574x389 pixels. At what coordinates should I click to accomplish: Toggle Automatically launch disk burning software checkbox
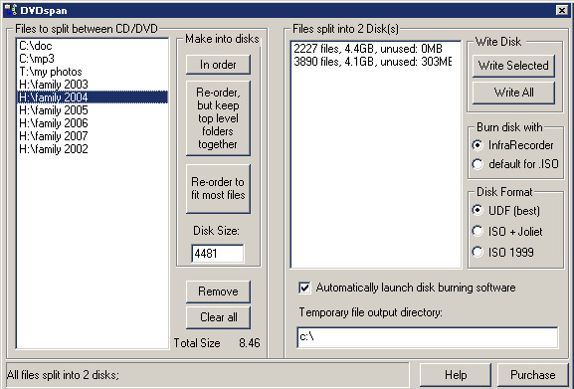304,288
